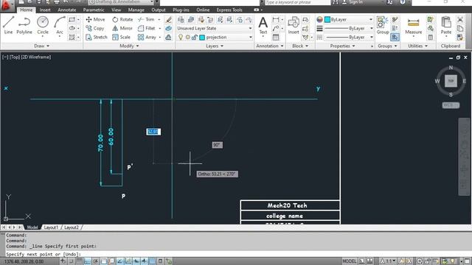Click the Group tool

pyautogui.click(x=383, y=25)
